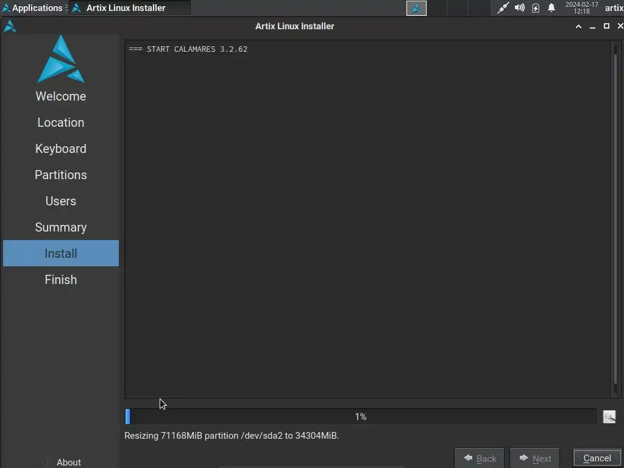Open the network connection tray icon
The width and height of the screenshot is (624, 468).
point(503,7)
